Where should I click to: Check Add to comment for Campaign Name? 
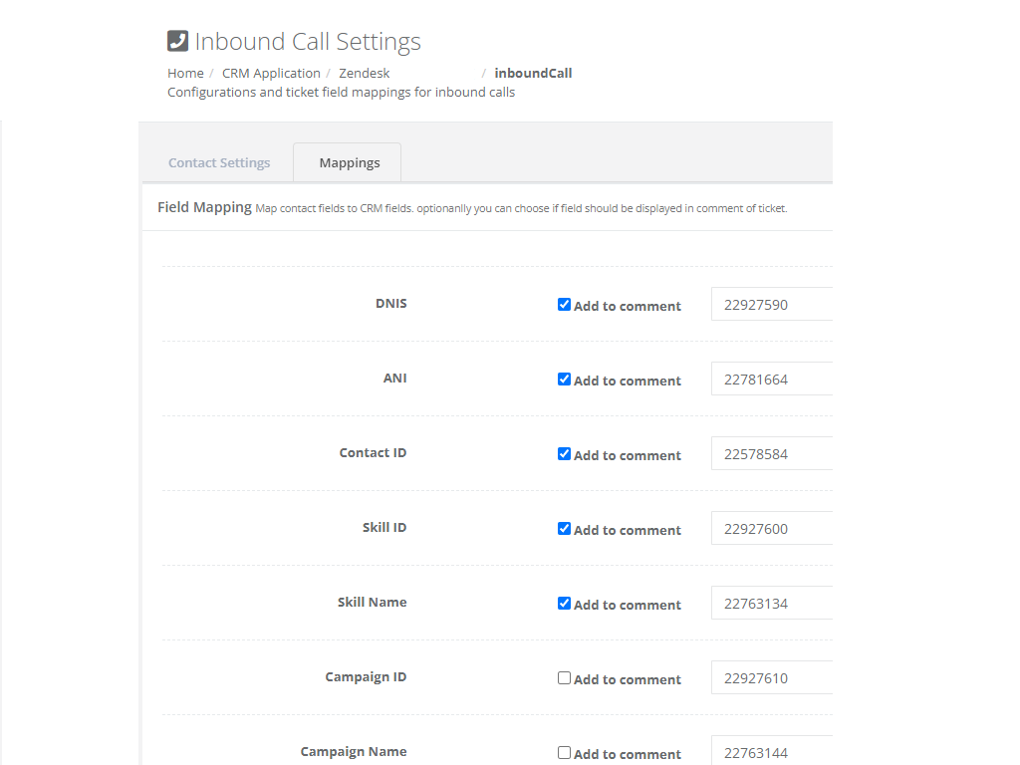click(x=564, y=753)
